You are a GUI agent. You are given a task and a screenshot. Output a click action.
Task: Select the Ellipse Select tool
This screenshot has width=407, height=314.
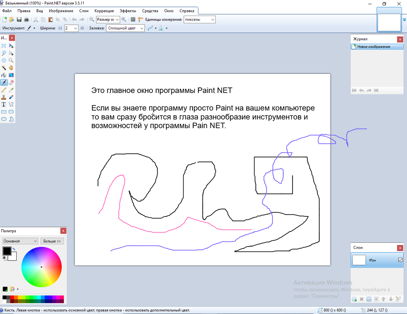pyautogui.click(x=4, y=60)
